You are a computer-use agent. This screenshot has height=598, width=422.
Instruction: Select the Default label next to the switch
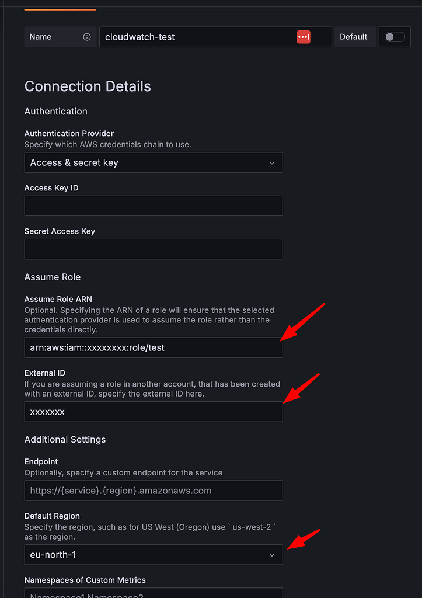point(355,37)
